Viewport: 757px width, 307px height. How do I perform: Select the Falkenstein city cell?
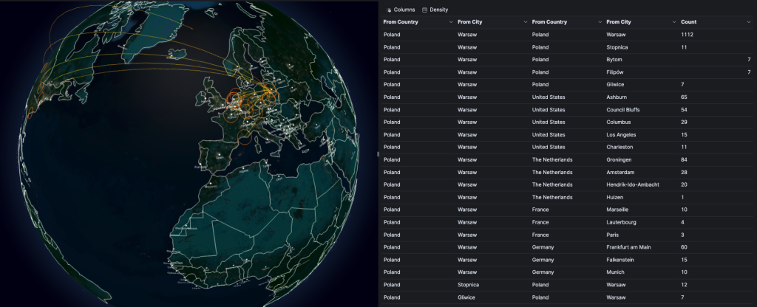click(x=620, y=260)
